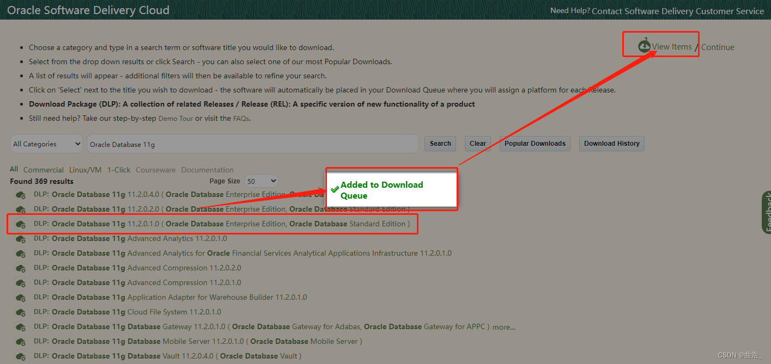This screenshot has height=364, width=771.
Task: Select the All filter tab
Action: click(x=14, y=169)
